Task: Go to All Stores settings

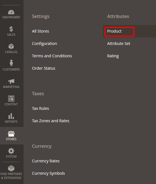Action: coord(40,31)
